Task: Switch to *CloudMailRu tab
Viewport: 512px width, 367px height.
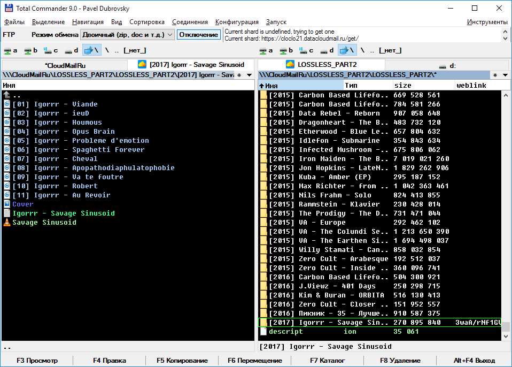Action: tap(65, 65)
